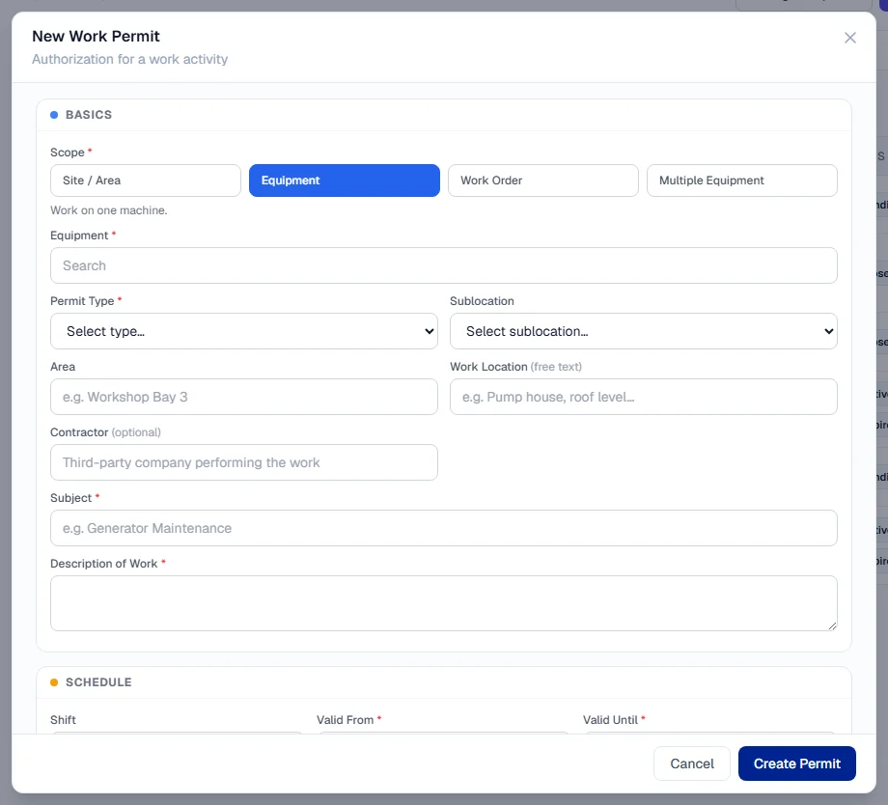Select Equipment scope option
This screenshot has height=805, width=888.
(x=345, y=180)
